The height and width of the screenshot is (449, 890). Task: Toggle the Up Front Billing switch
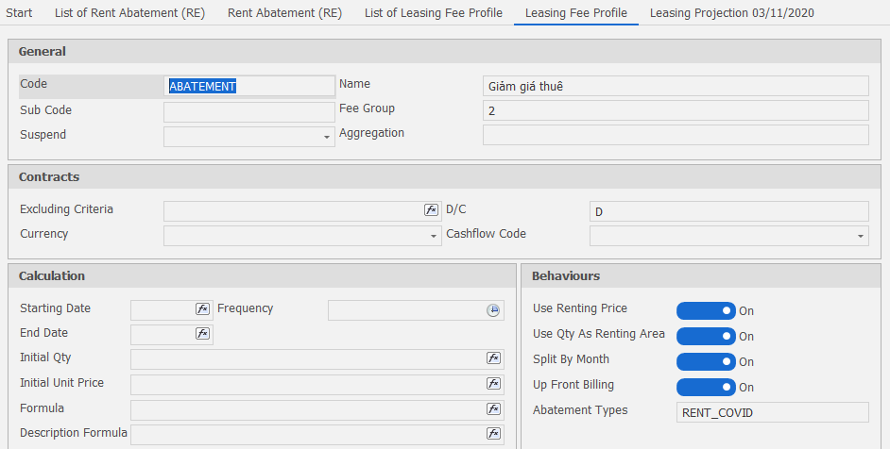click(706, 387)
